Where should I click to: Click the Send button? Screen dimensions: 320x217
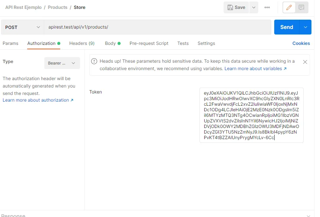[287, 27]
